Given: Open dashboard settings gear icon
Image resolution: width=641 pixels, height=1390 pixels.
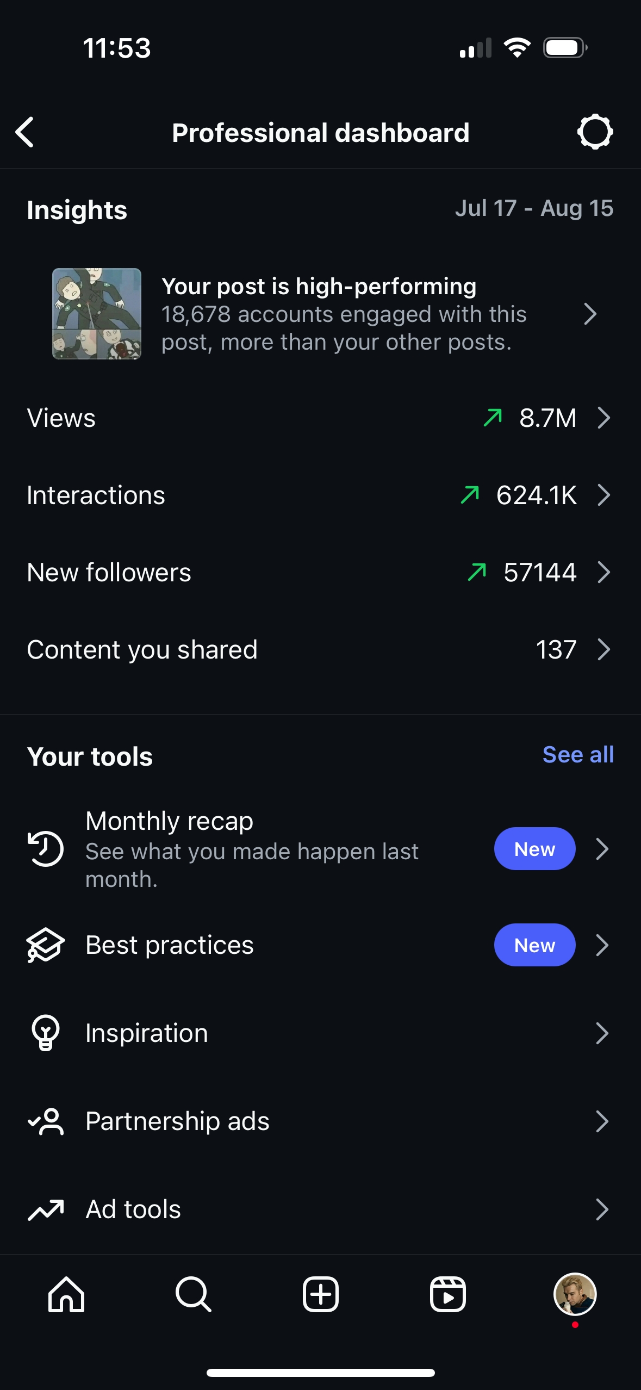Looking at the screenshot, I should (x=595, y=132).
